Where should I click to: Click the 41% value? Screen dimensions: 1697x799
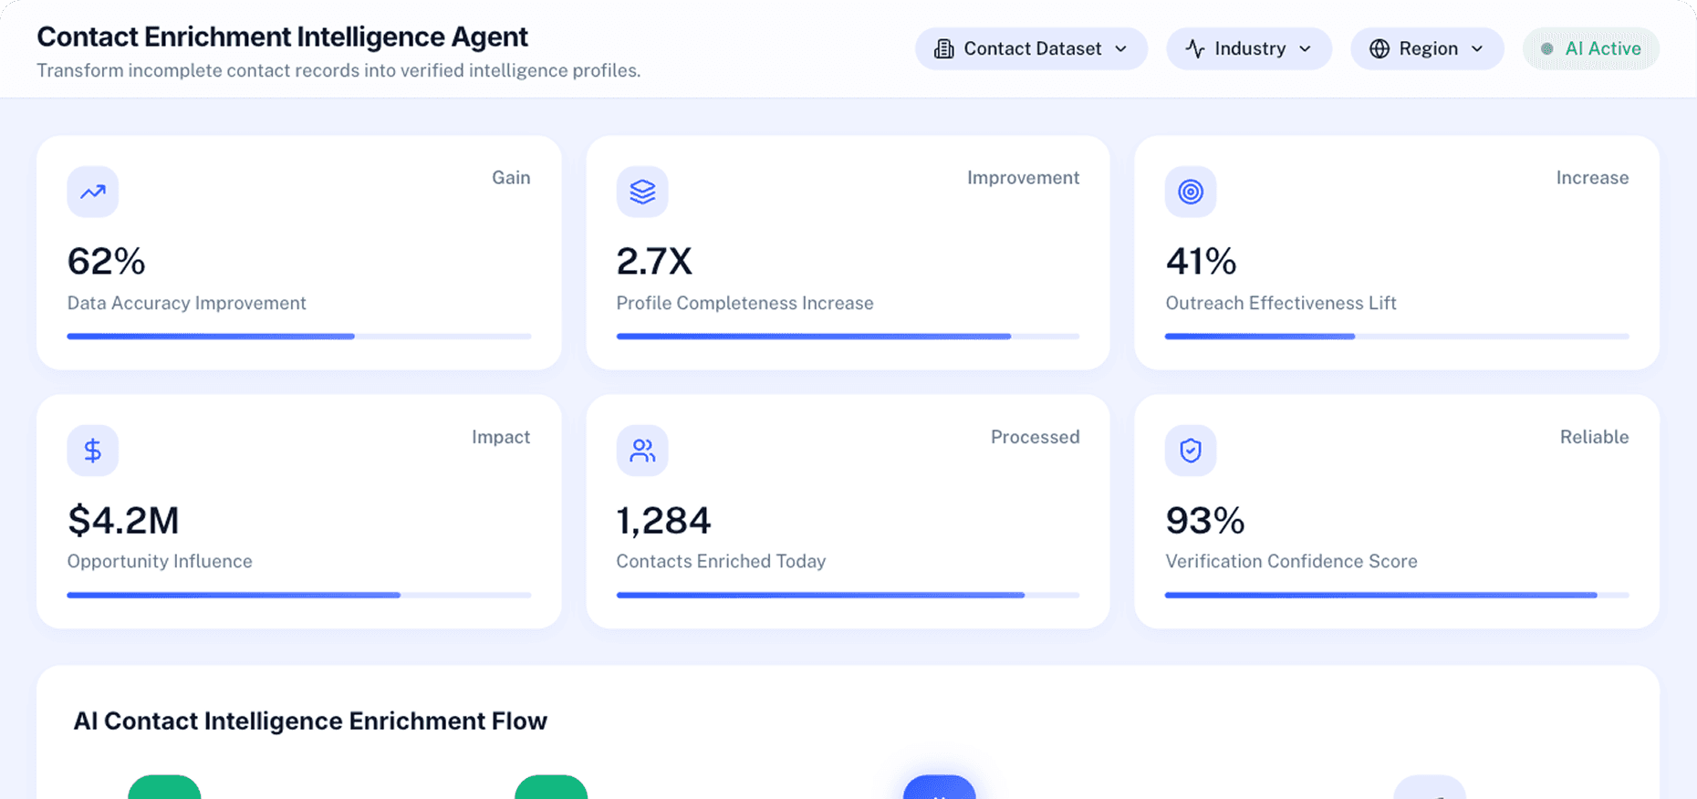pyautogui.click(x=1201, y=262)
